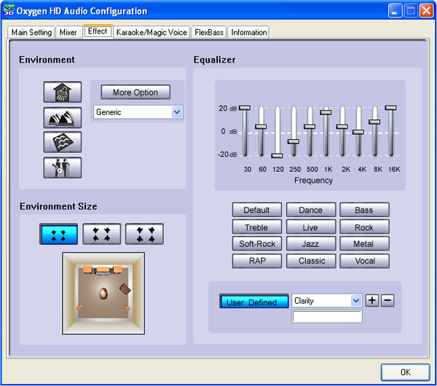This screenshot has width=437, height=386.
Task: Apply the RAP equalizer preset
Action: [x=256, y=261]
